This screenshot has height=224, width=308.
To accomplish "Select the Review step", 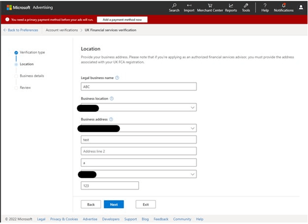I will (x=25, y=88).
